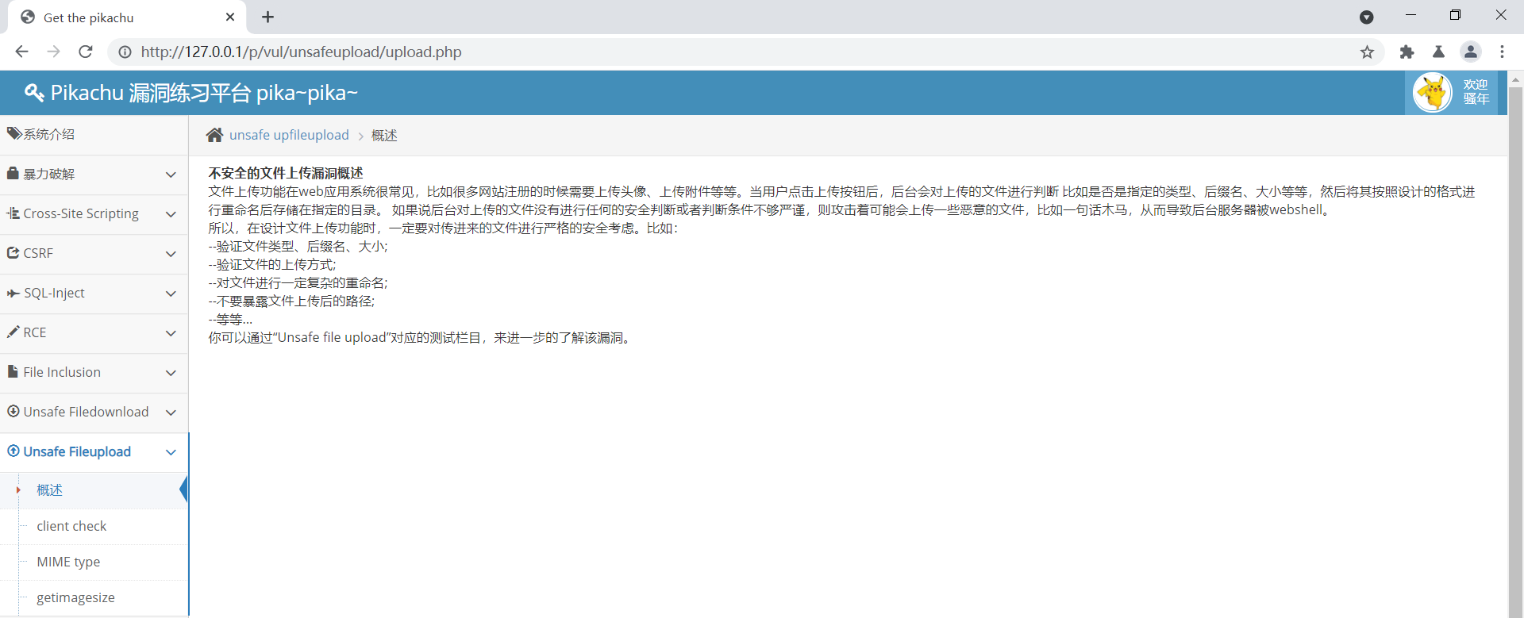Screen dimensions: 1524x618
Task: Click the plane icon beside SQL-Inject
Action: (13, 293)
